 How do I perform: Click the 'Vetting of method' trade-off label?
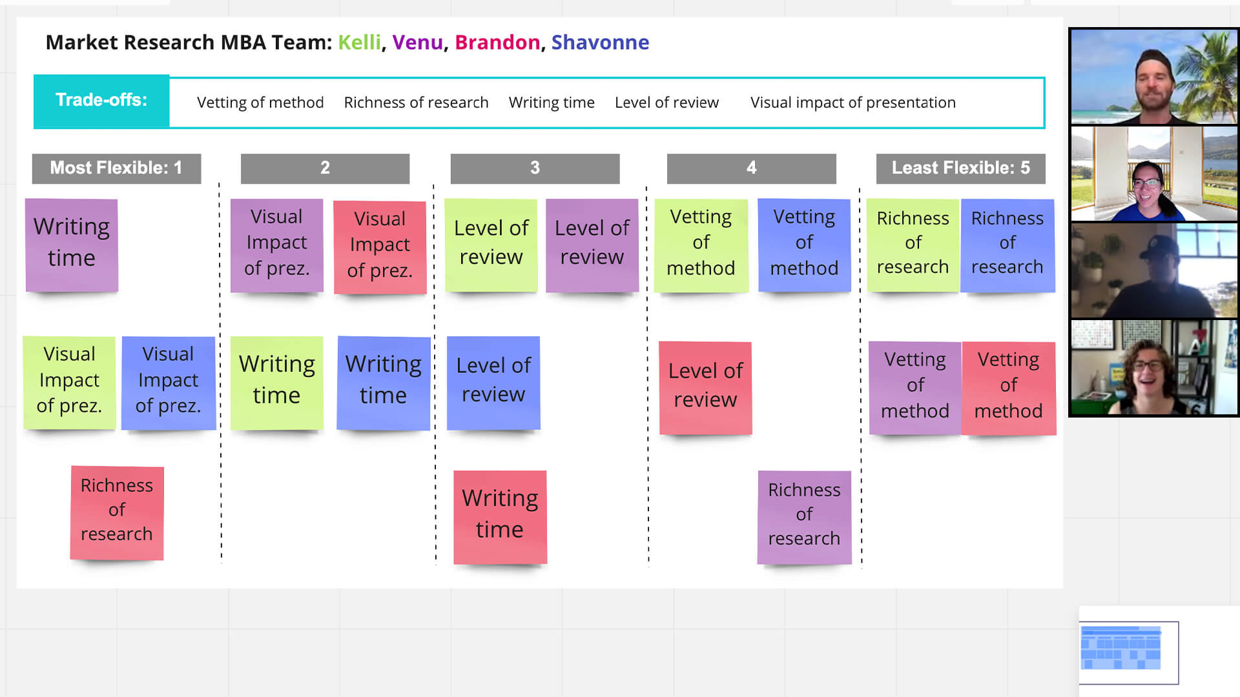(261, 102)
